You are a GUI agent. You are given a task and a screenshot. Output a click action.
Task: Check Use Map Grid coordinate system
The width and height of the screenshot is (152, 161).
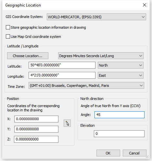click(x=8, y=37)
